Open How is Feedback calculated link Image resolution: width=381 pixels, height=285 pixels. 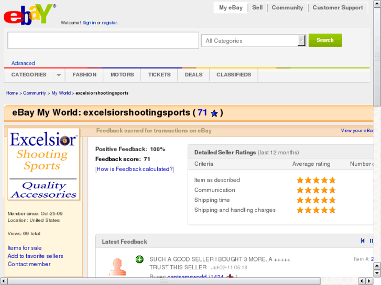(x=135, y=169)
